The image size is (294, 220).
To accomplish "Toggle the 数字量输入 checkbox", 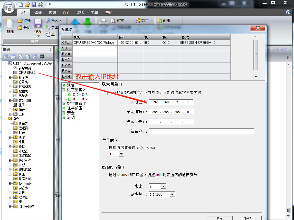I will point(64,90).
